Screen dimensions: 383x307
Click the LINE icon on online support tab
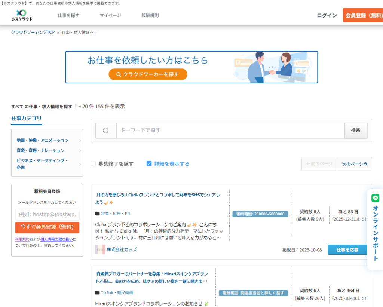[x=375, y=198]
